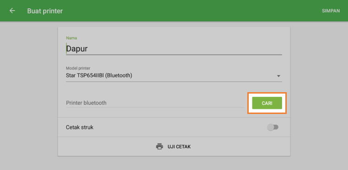Enable the Cetak struk switch
Image resolution: width=348 pixels, height=170 pixels.
273,127
